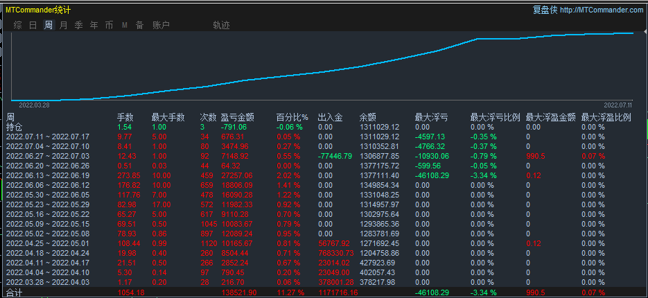
Task: Click the M tab
Action: (x=125, y=25)
